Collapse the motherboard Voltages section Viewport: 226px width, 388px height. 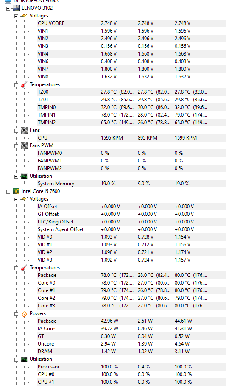coord(16,16)
